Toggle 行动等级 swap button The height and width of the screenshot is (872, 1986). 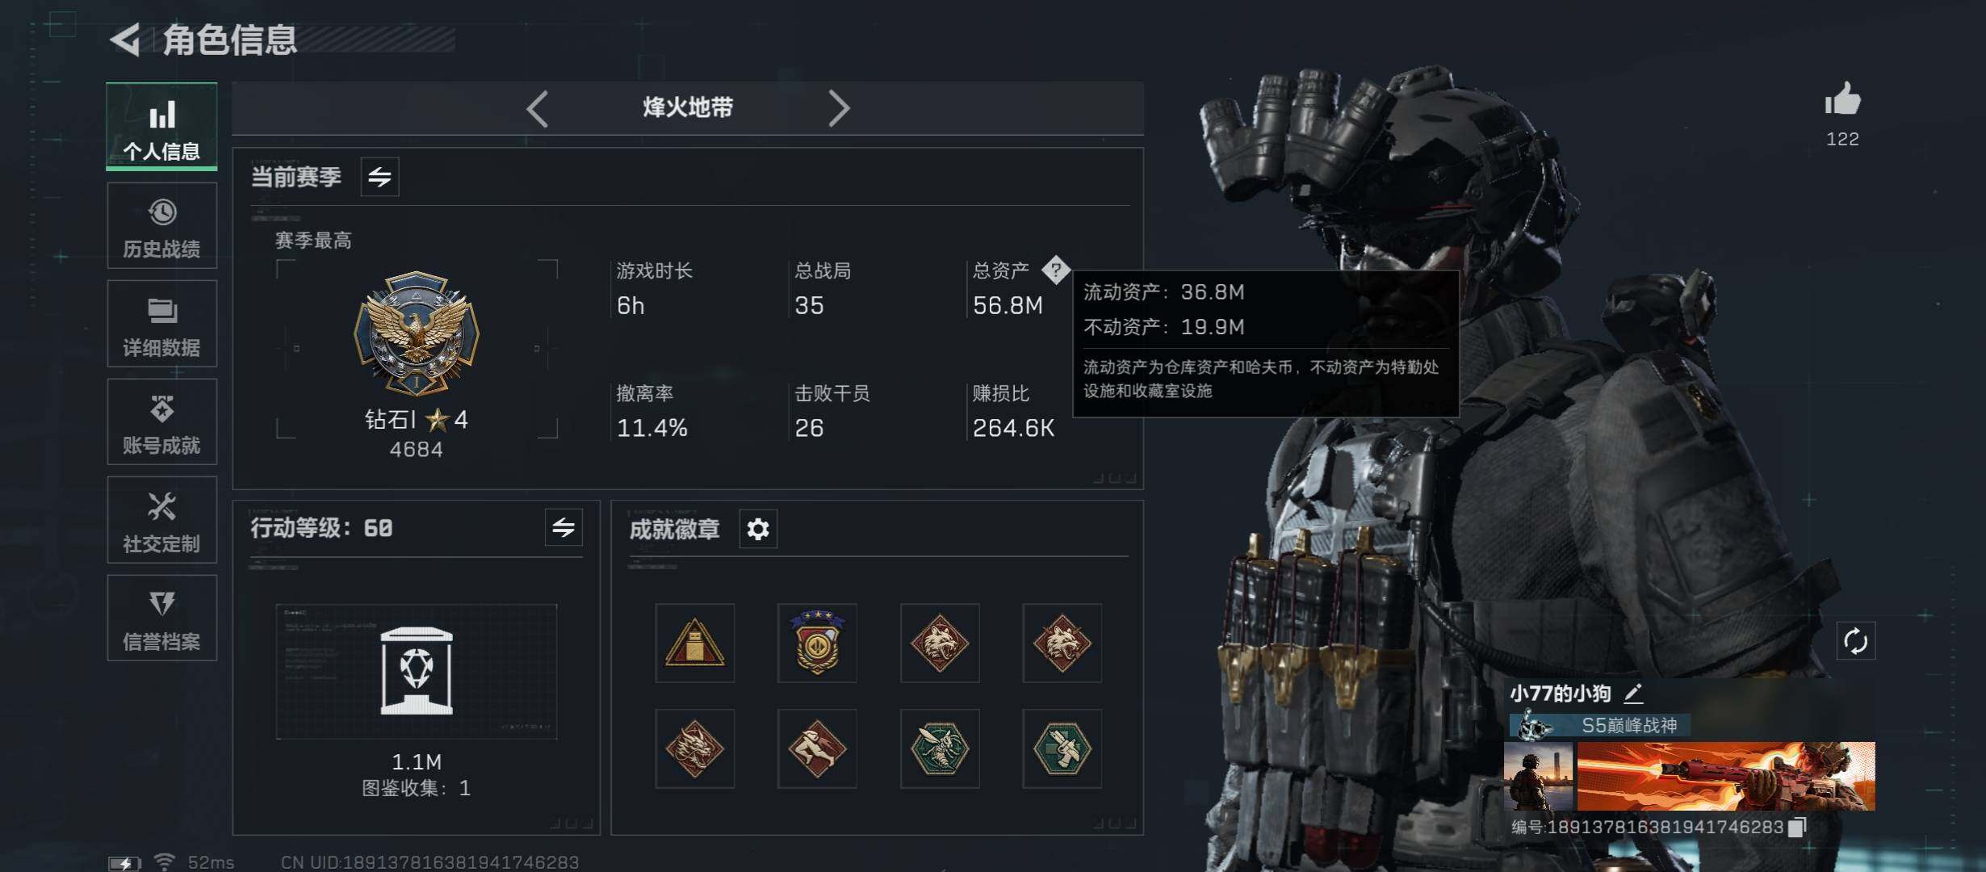564,528
